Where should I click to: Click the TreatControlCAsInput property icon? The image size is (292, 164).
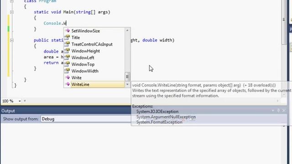tap(67, 44)
